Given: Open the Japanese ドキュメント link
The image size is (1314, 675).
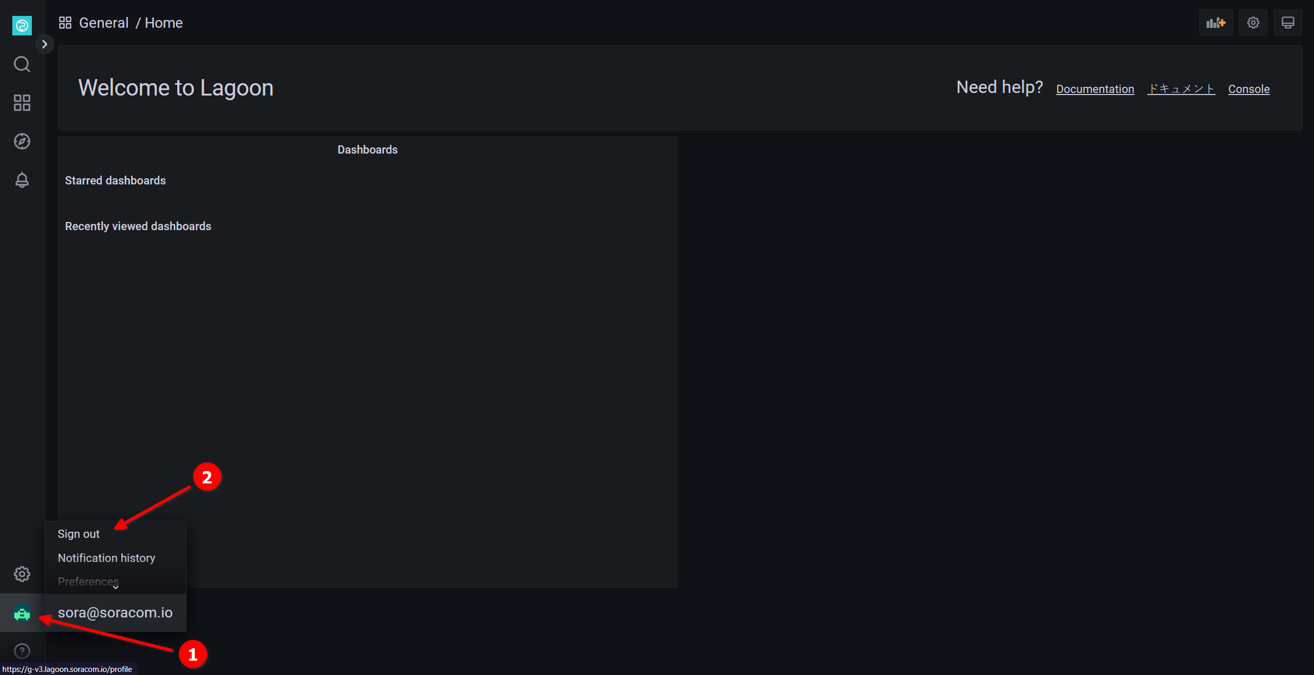Looking at the screenshot, I should tap(1181, 89).
